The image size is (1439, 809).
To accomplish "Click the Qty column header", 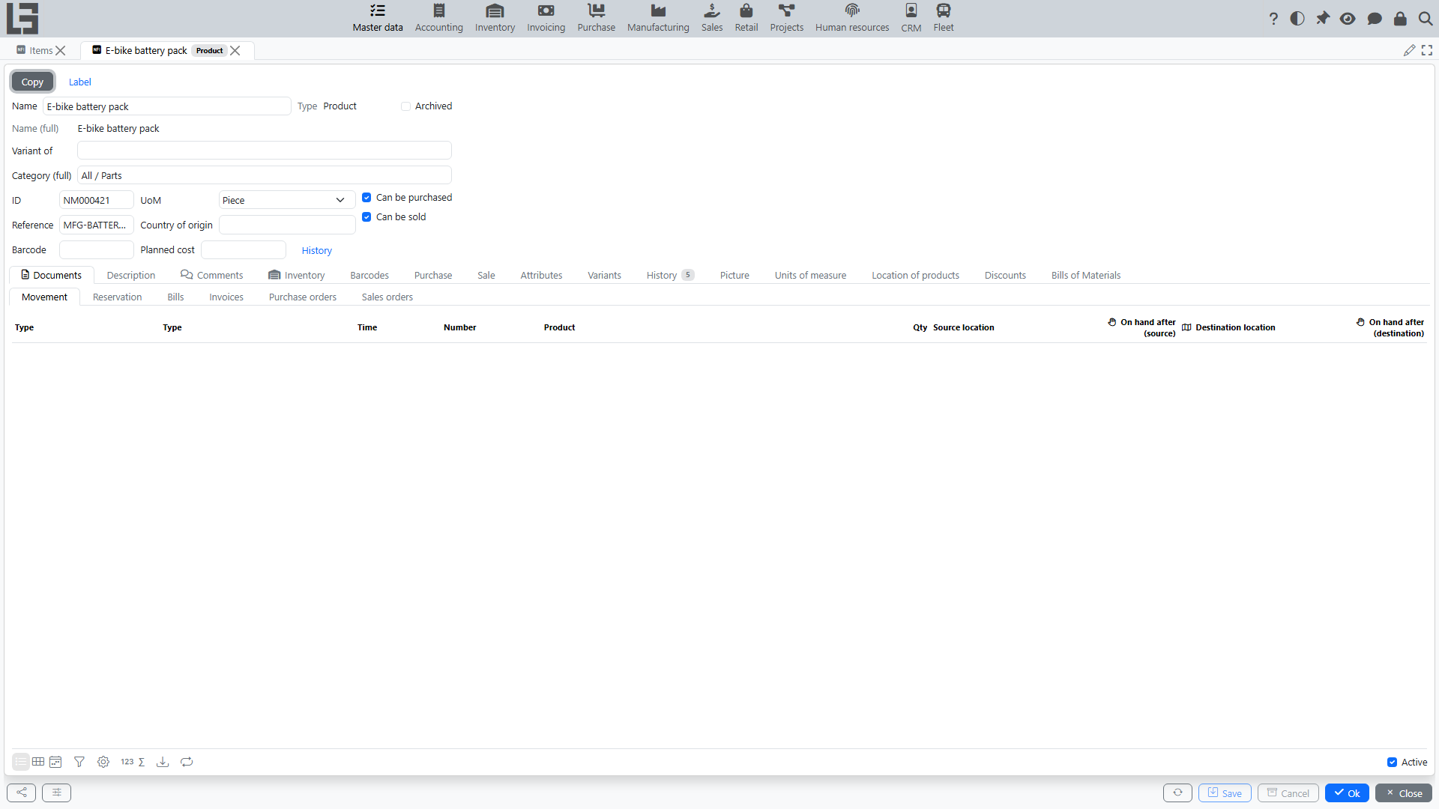I will pos(920,327).
